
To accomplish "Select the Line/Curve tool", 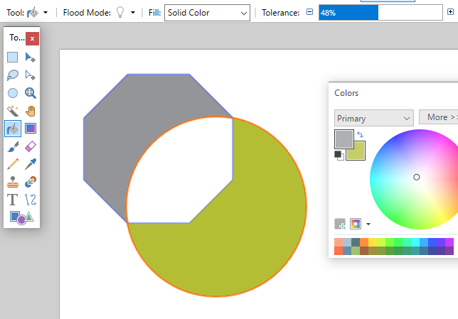I will [31, 200].
